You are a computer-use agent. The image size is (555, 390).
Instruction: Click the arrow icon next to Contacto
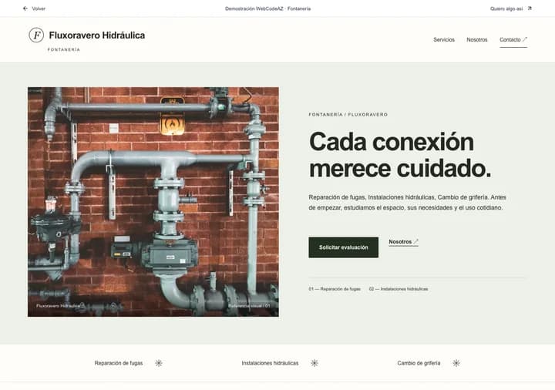(525, 39)
